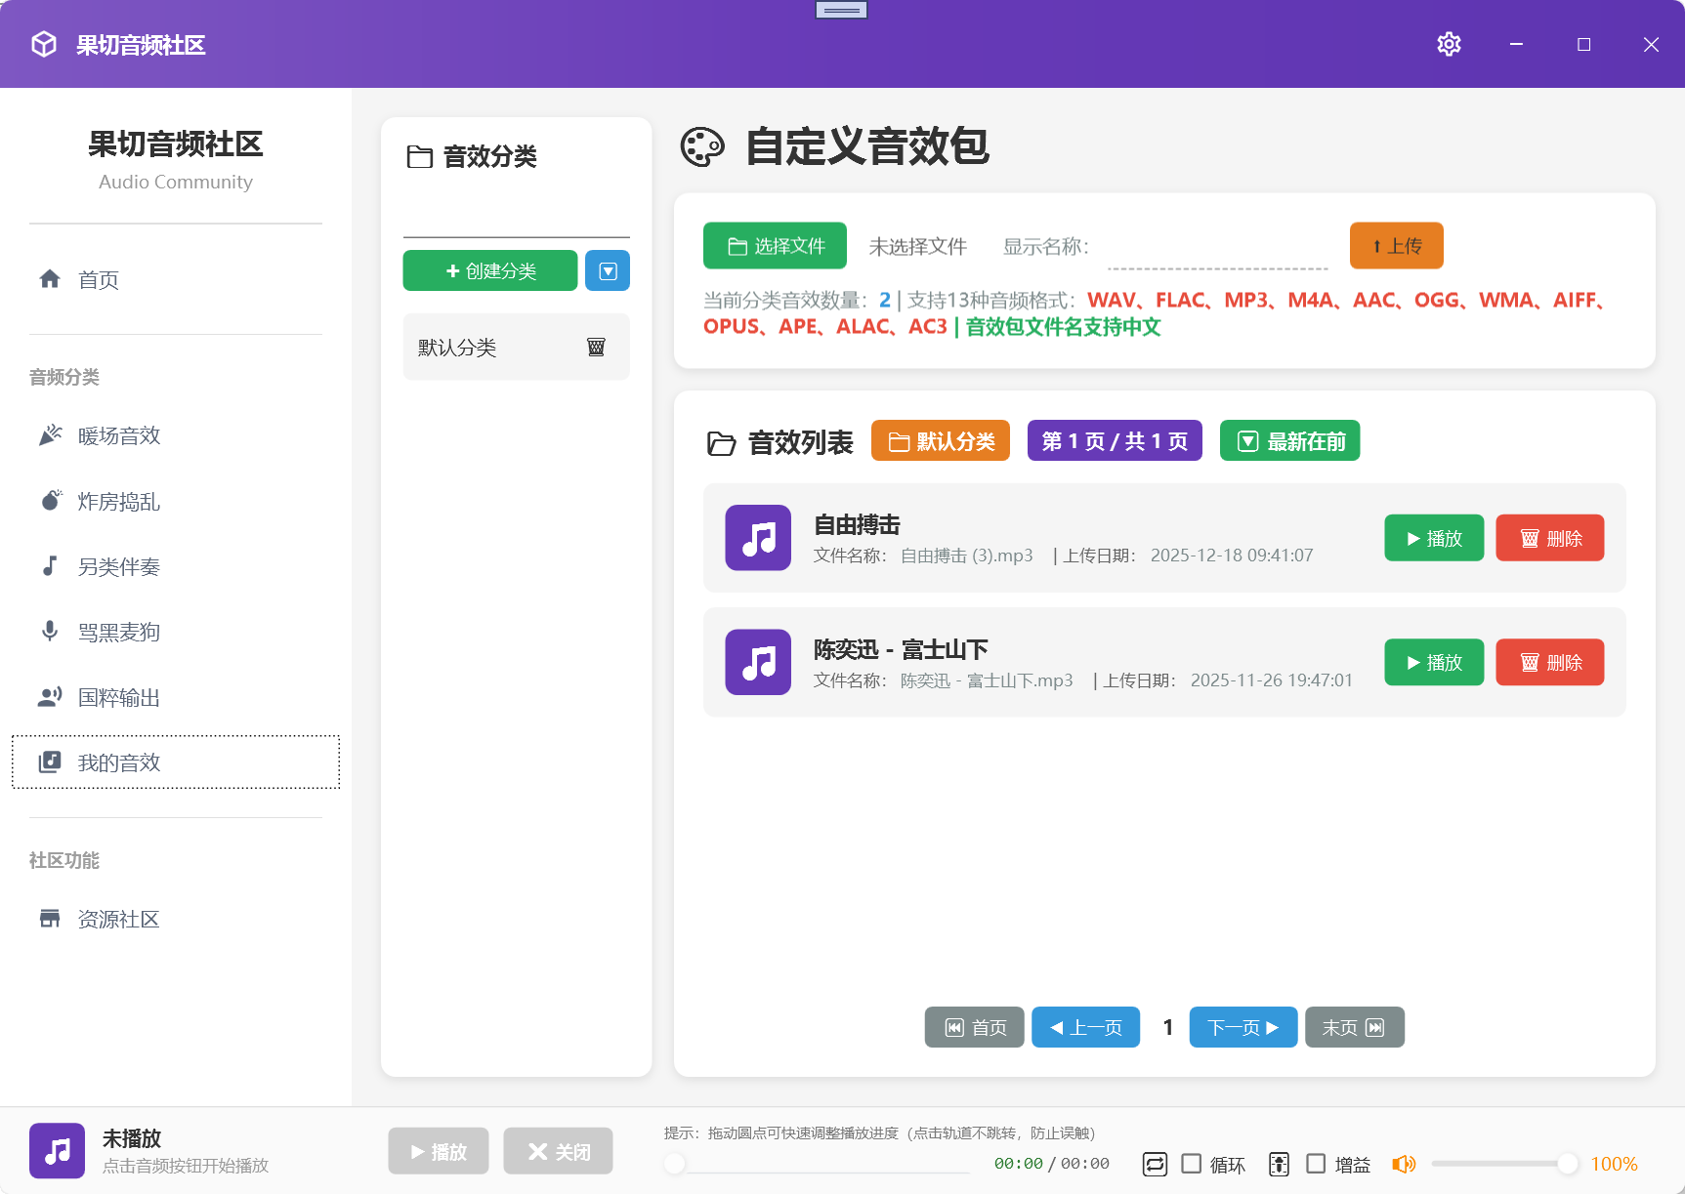Image resolution: width=1685 pixels, height=1194 pixels.
Task: Open the 资源社区 community page
Action: click(x=119, y=919)
